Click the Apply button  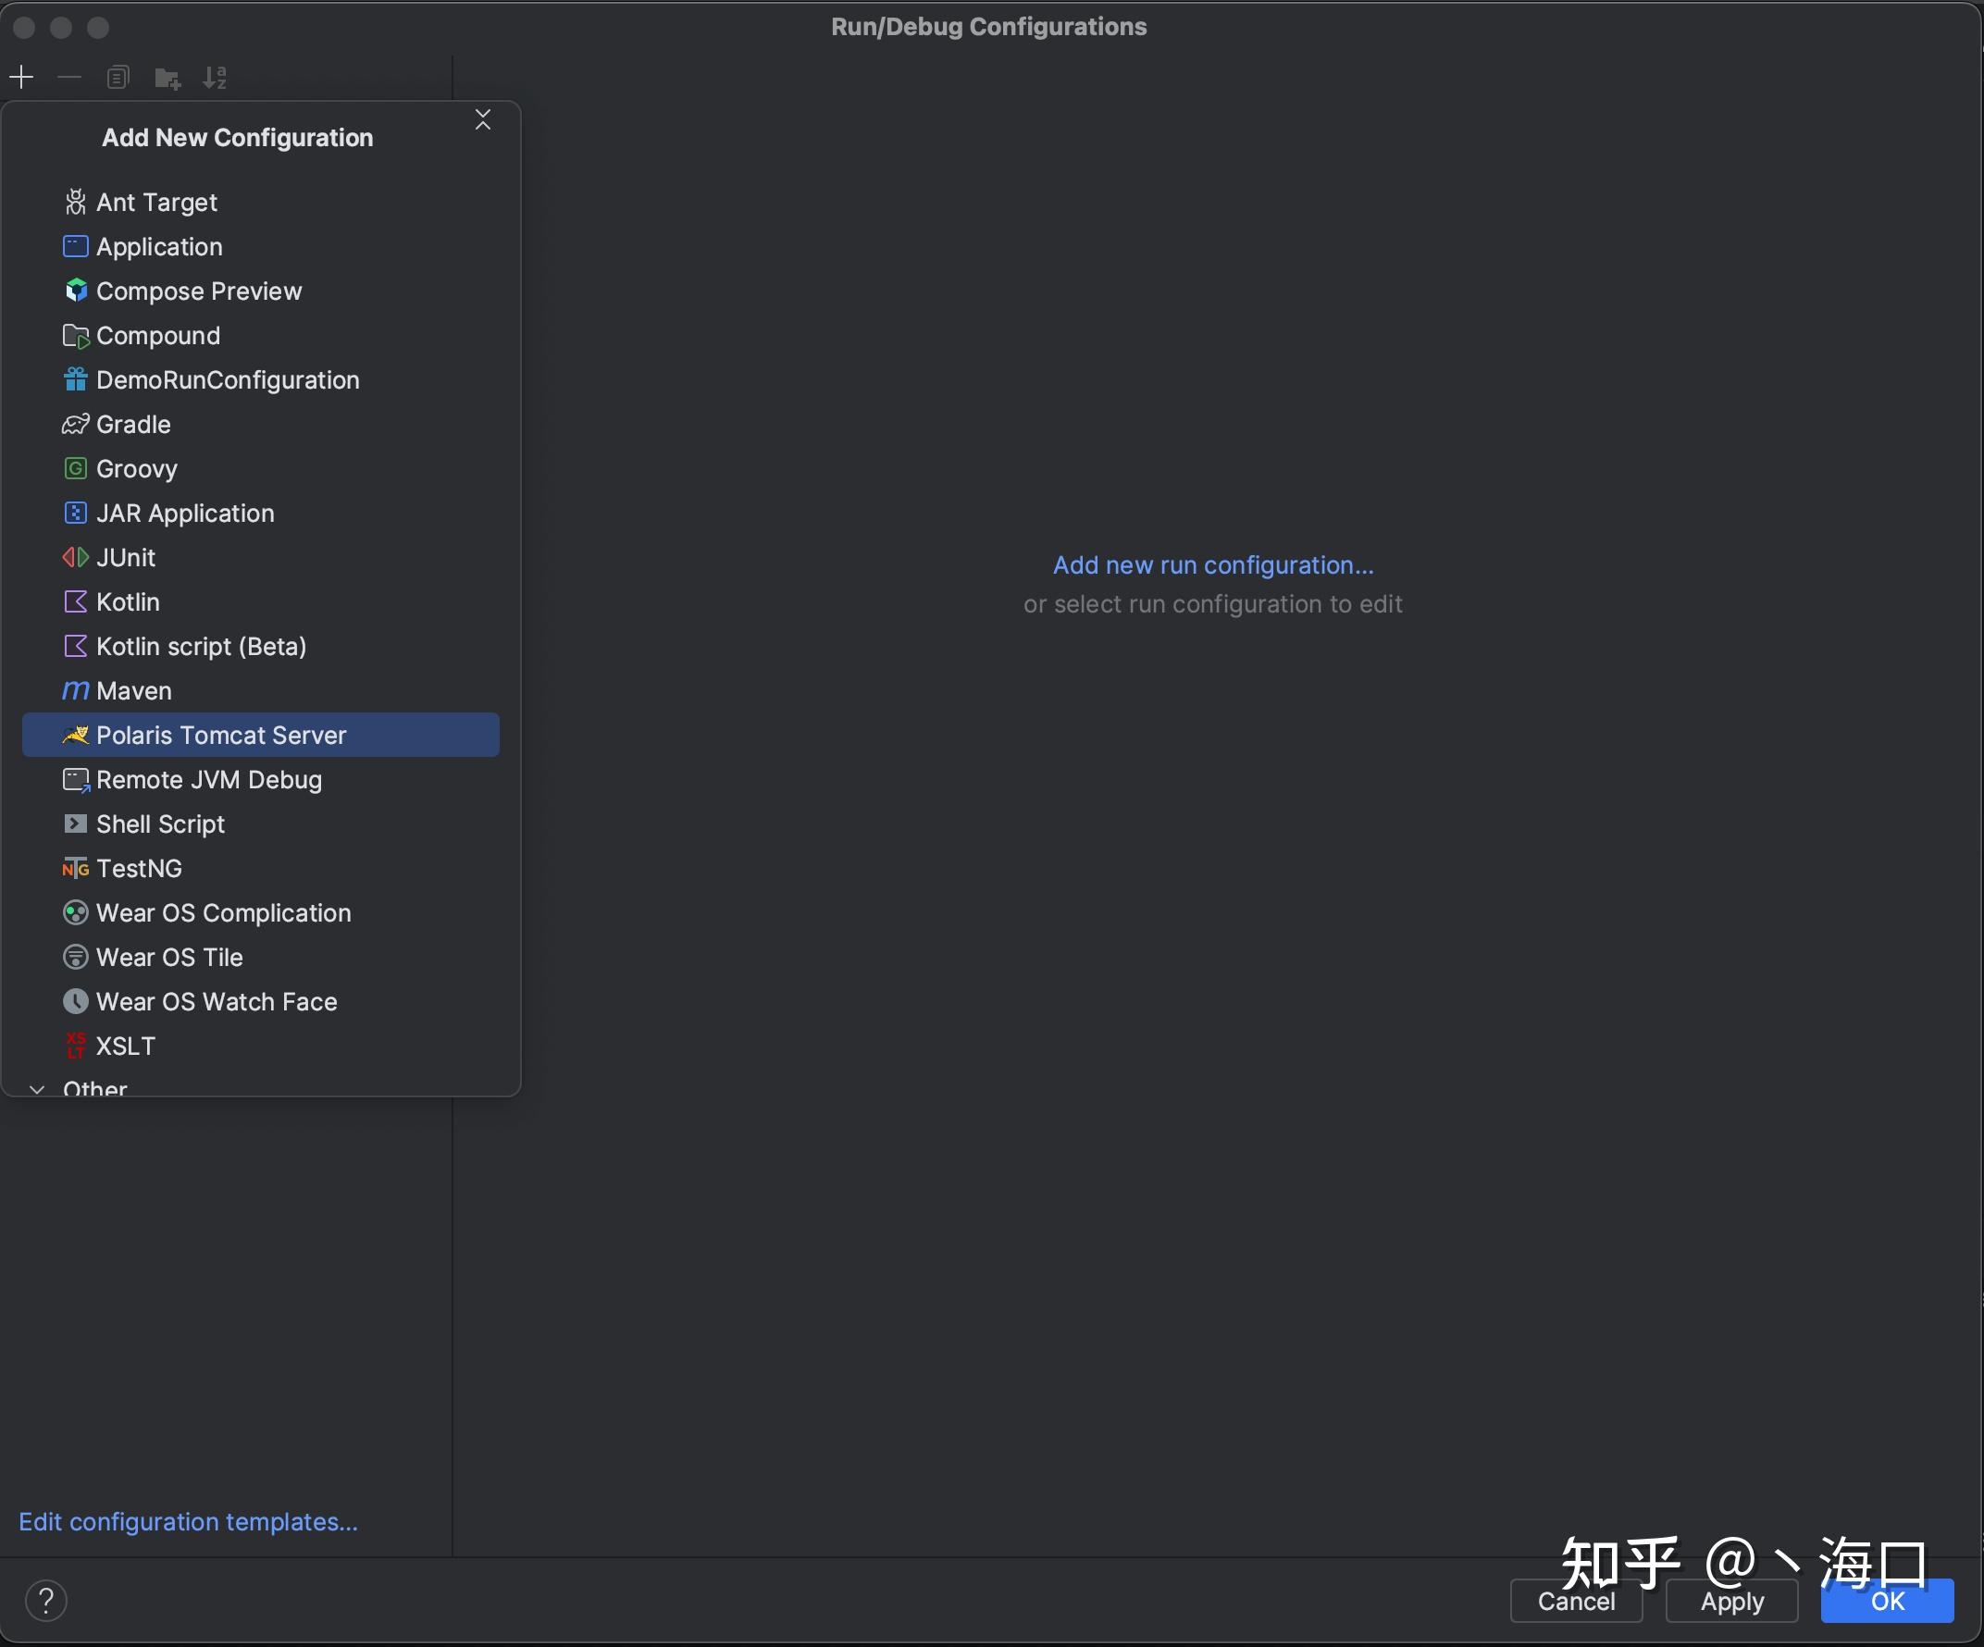1732,1599
